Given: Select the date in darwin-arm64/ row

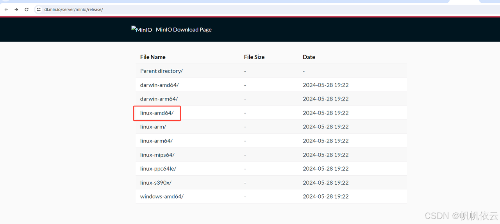Looking at the screenshot, I should [326, 99].
